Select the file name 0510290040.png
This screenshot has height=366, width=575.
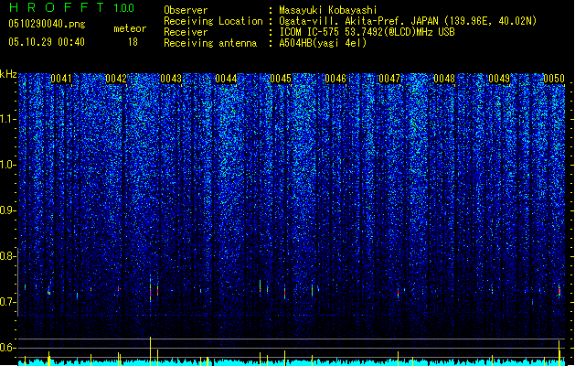(x=47, y=24)
